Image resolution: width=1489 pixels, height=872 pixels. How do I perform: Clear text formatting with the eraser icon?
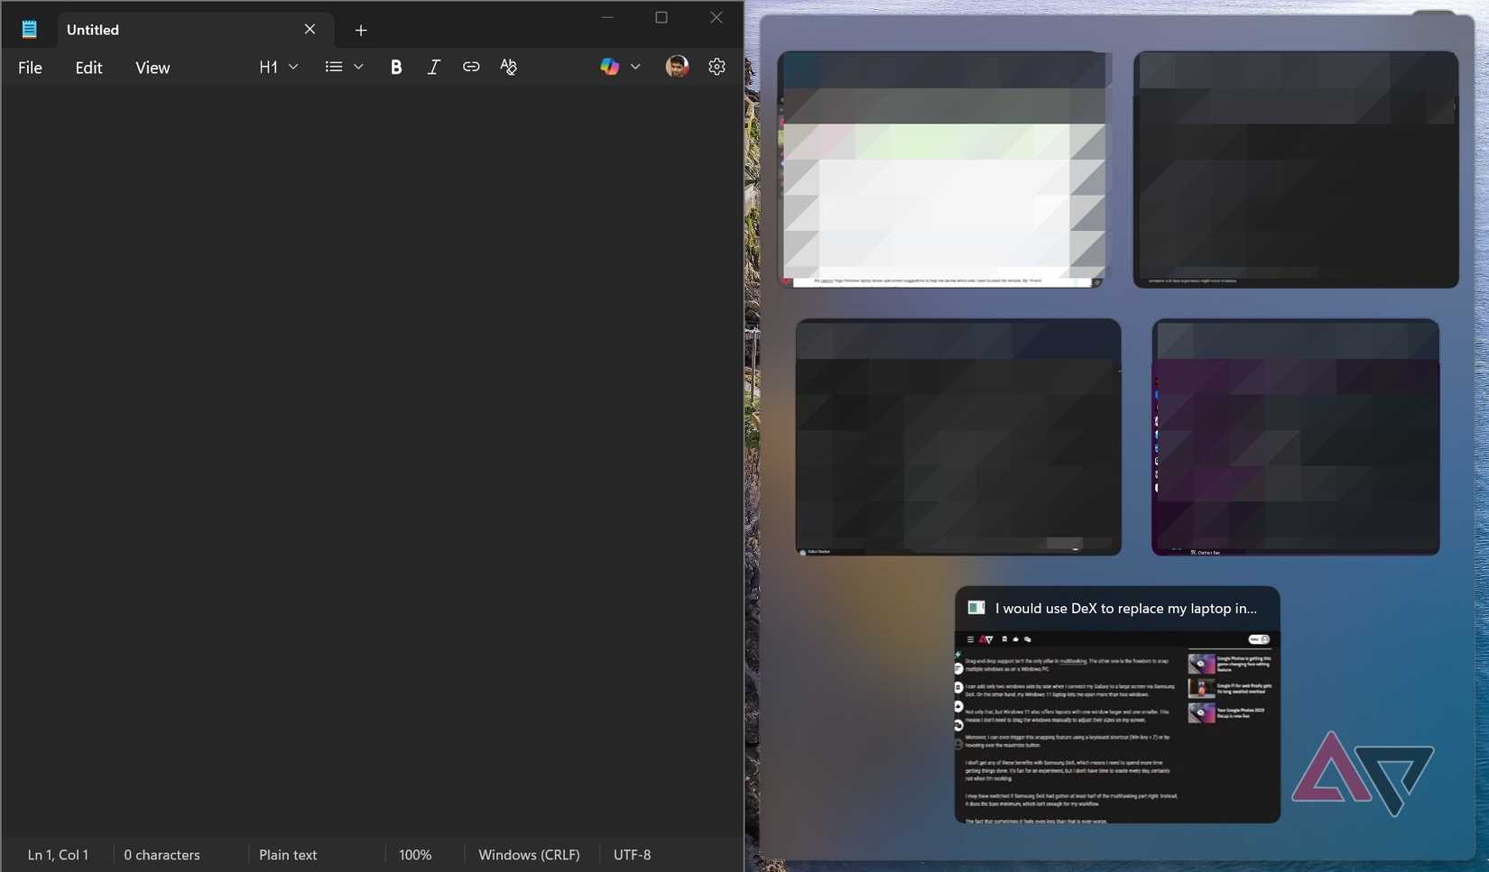[508, 66]
